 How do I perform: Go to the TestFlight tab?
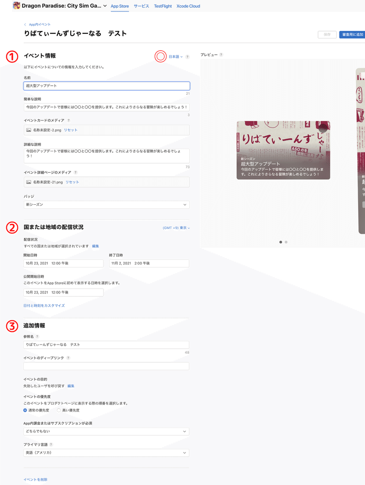pos(163,6)
